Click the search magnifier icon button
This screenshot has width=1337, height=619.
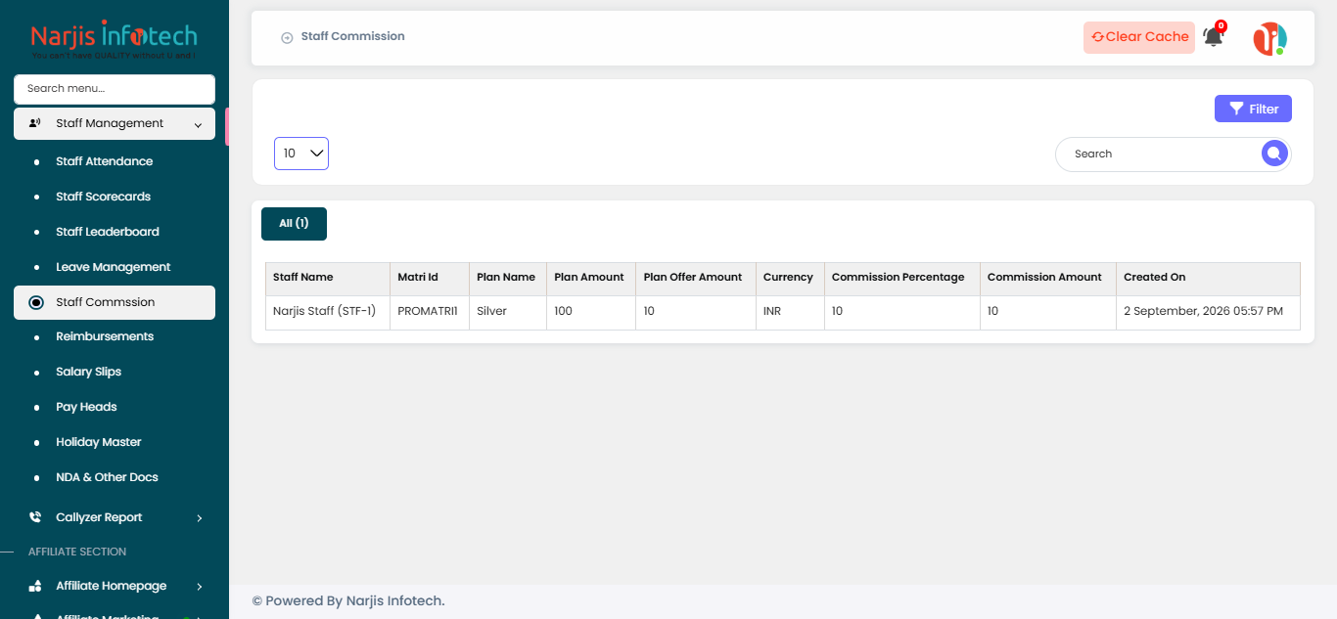[1273, 154]
